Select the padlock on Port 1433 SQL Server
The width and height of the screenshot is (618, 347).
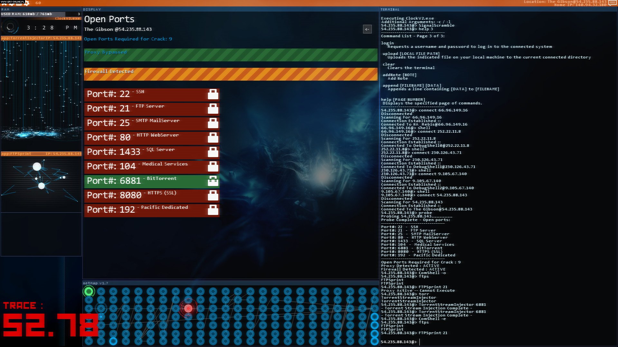[213, 152]
